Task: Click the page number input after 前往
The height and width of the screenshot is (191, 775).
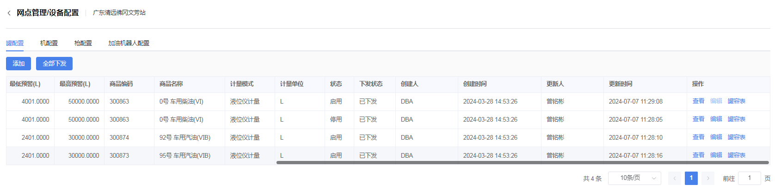Action: pyautogui.click(x=749, y=179)
